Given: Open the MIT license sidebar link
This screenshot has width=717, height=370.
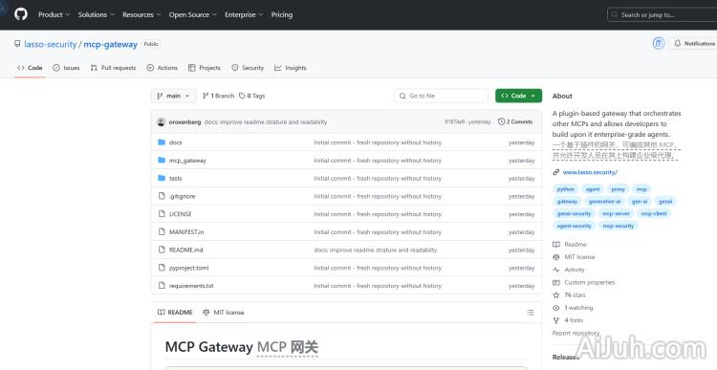Looking at the screenshot, I should coord(574,257).
